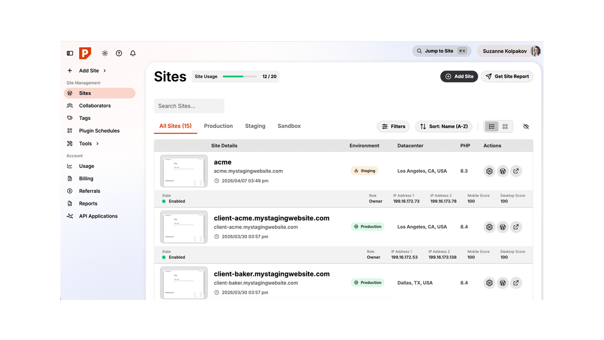The image size is (604, 340).
Task: Open settings gear for client-acme
Action: 489,227
